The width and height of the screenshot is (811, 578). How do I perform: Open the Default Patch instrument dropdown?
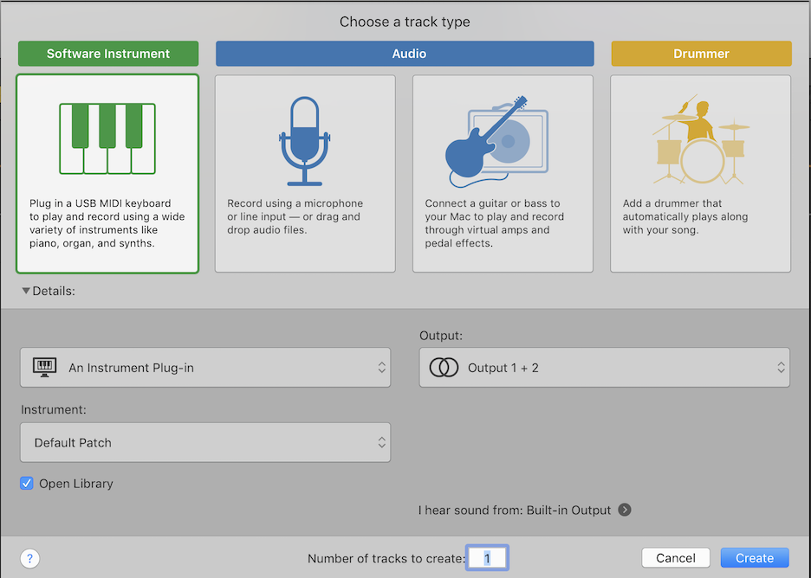(205, 443)
